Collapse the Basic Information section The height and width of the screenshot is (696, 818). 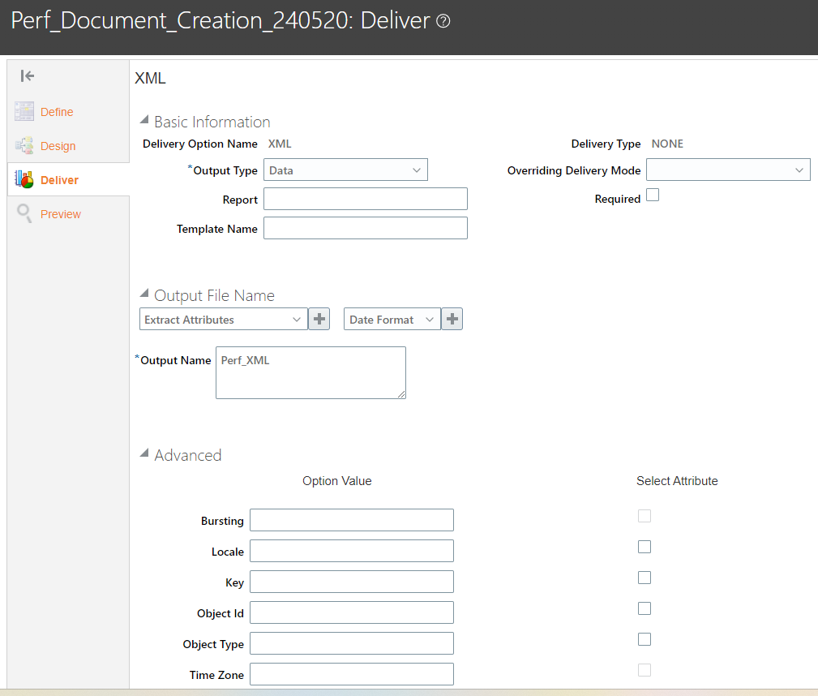point(144,119)
